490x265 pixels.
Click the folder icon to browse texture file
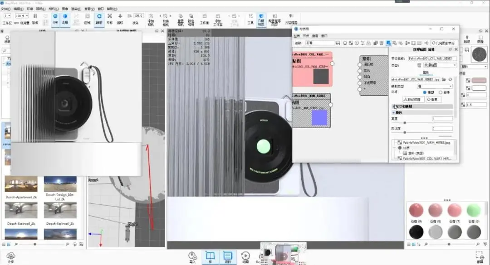tap(444, 80)
